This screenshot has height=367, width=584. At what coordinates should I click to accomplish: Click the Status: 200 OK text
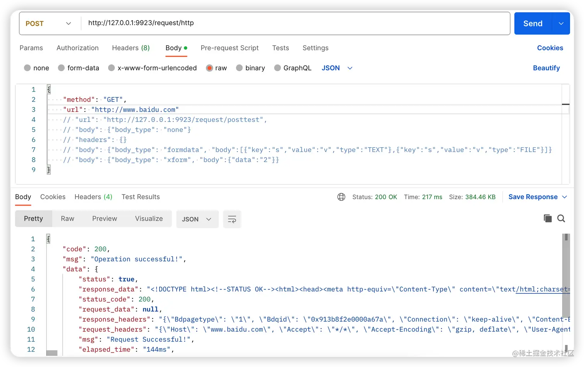coord(375,197)
